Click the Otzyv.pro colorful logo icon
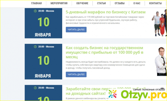This screenshot has height=101, width=167. coord(112,94)
